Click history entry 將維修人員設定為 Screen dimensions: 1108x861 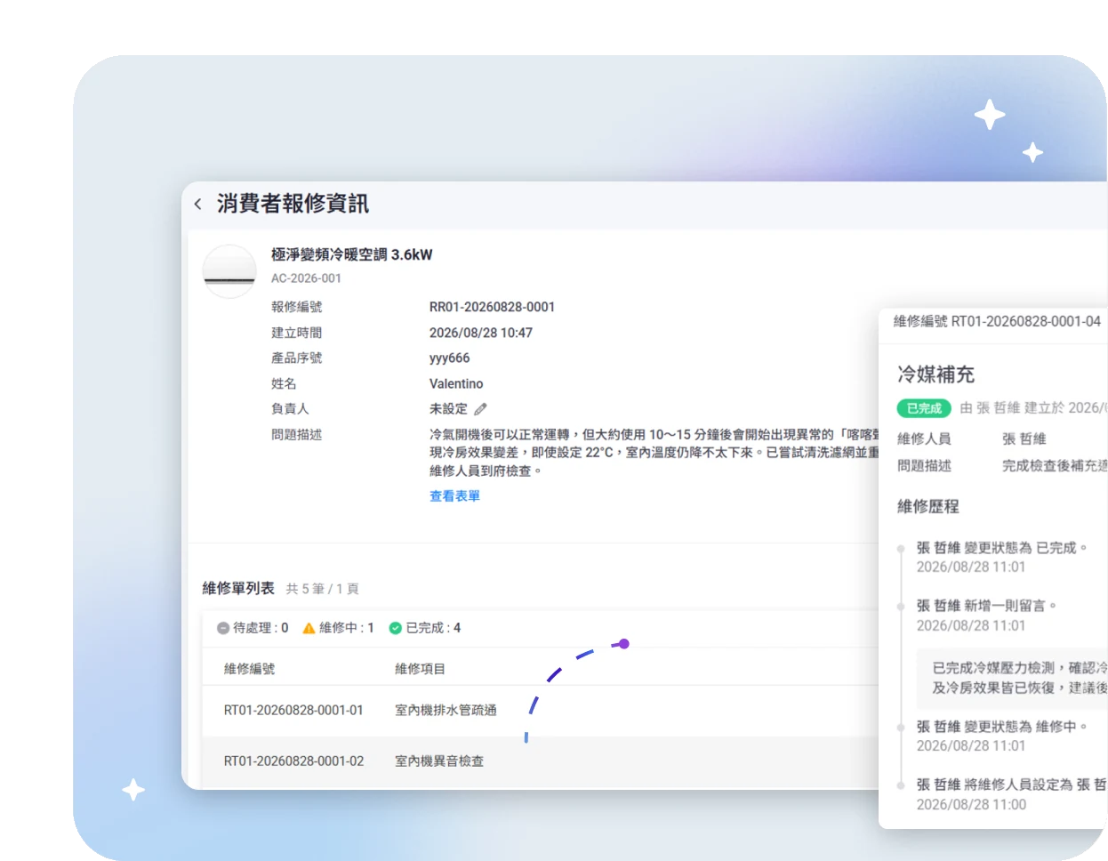(1012, 785)
